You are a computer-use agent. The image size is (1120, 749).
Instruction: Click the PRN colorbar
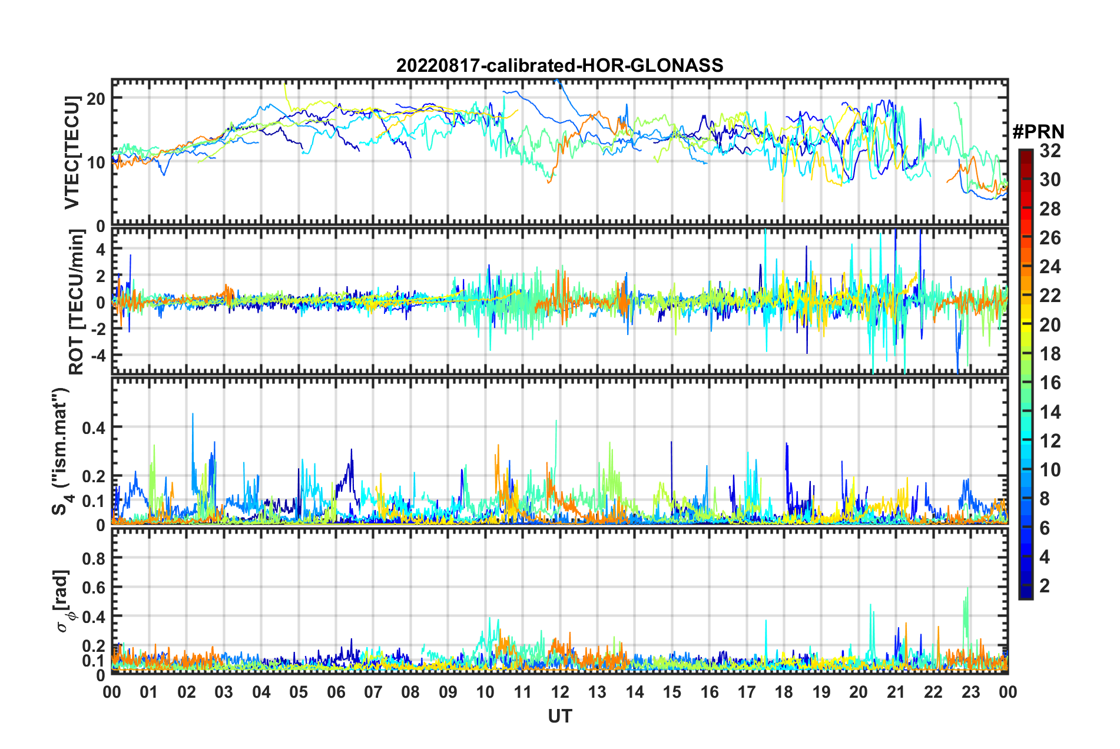[x=1026, y=374]
